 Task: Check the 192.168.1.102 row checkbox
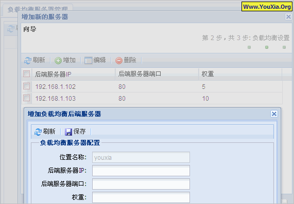coord(26,86)
